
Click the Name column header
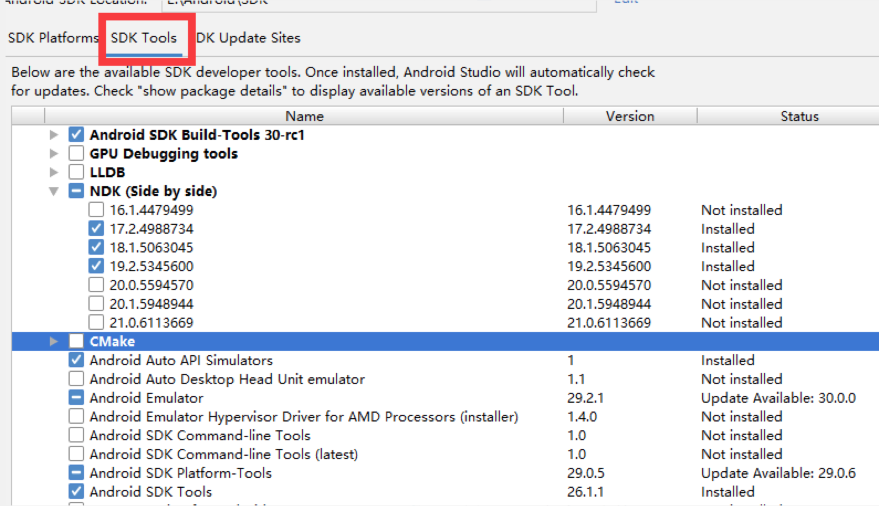pos(304,116)
